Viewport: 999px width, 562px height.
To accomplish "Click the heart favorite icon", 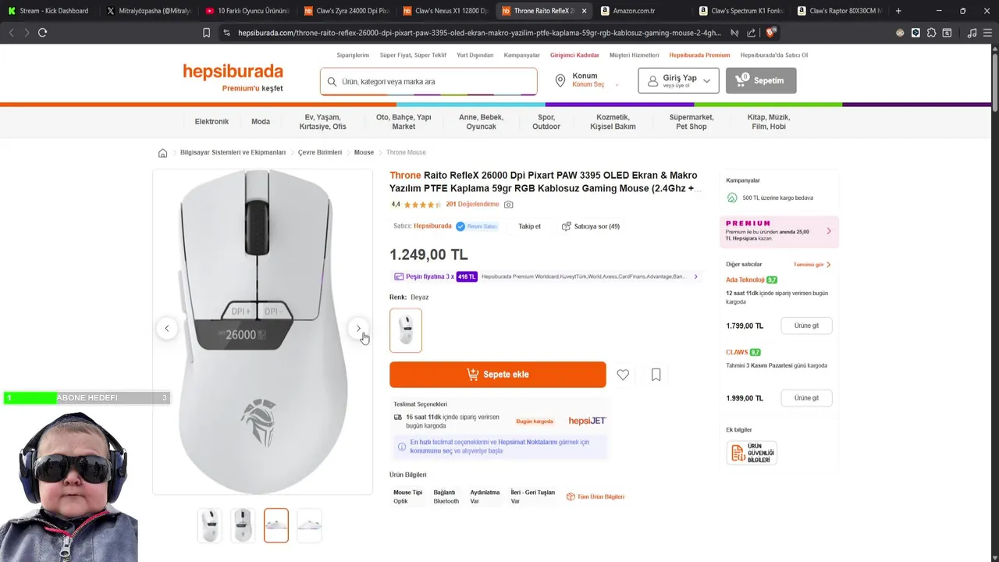I will 623,375.
